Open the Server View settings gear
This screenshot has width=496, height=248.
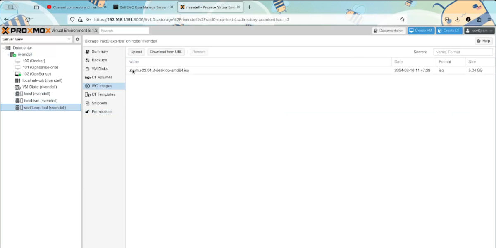(77, 39)
